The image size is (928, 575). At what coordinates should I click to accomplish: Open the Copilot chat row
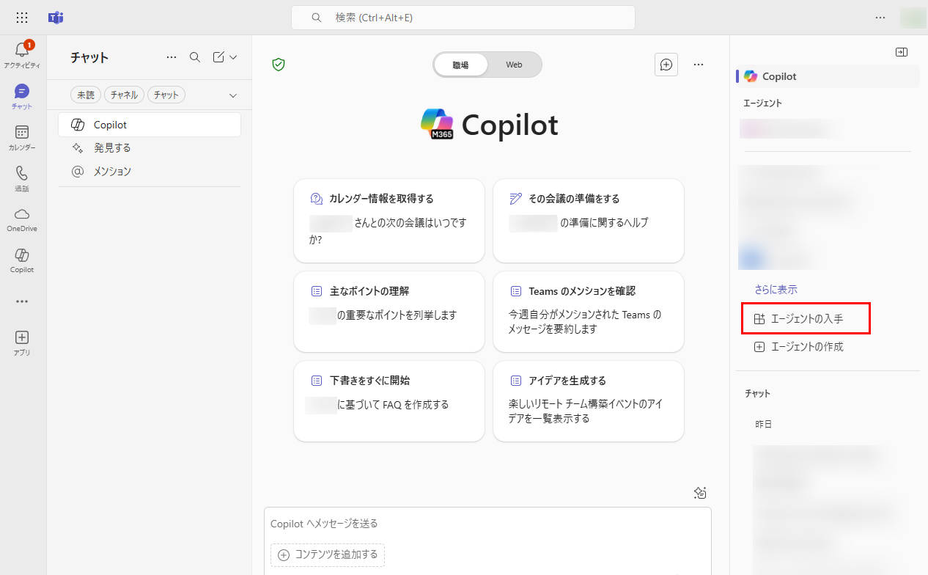click(150, 125)
